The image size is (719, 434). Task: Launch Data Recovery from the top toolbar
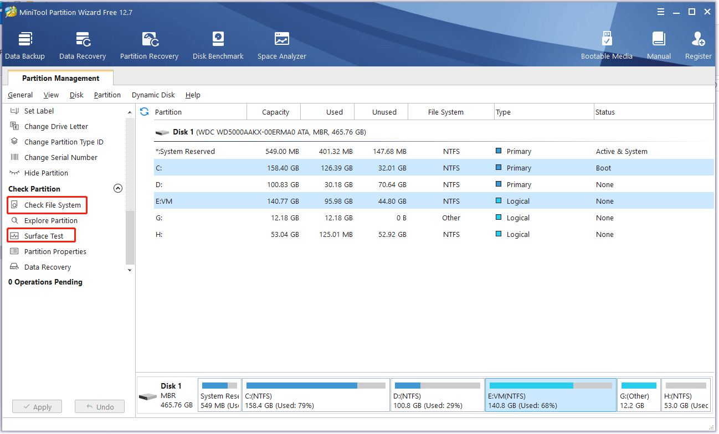[x=83, y=46]
